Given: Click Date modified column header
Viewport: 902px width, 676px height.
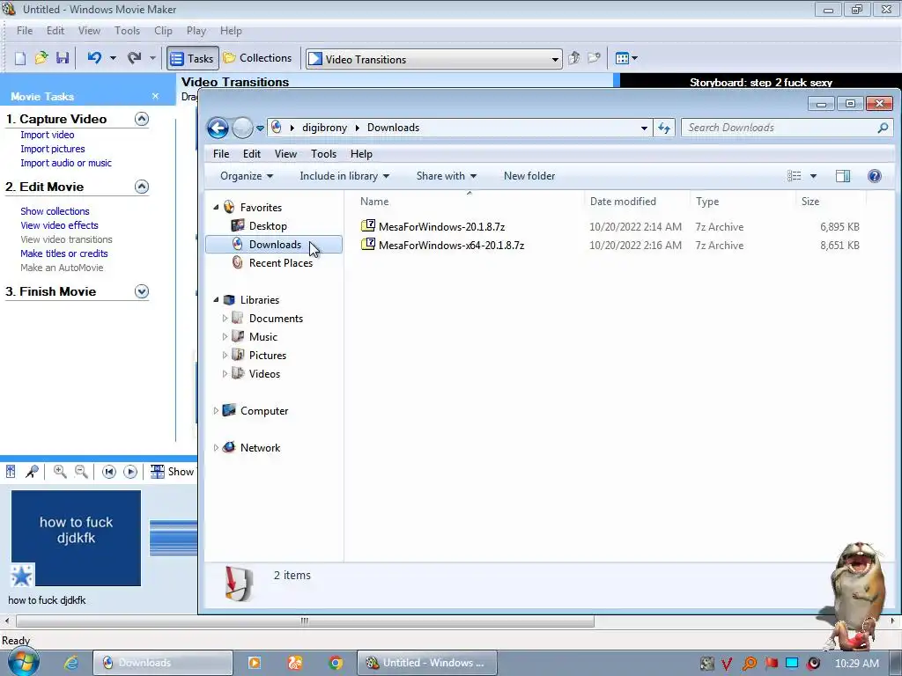Looking at the screenshot, I should [x=623, y=202].
